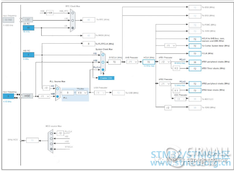Viewport: 234px width, 171px height.
Task: Click the To ADC1,2,3 value box
Action: pos(195,99)
